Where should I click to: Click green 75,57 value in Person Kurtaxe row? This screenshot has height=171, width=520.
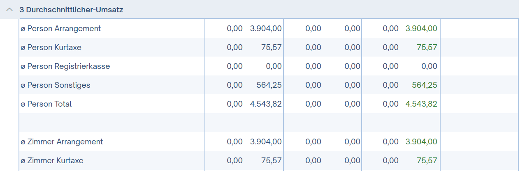[427, 48]
